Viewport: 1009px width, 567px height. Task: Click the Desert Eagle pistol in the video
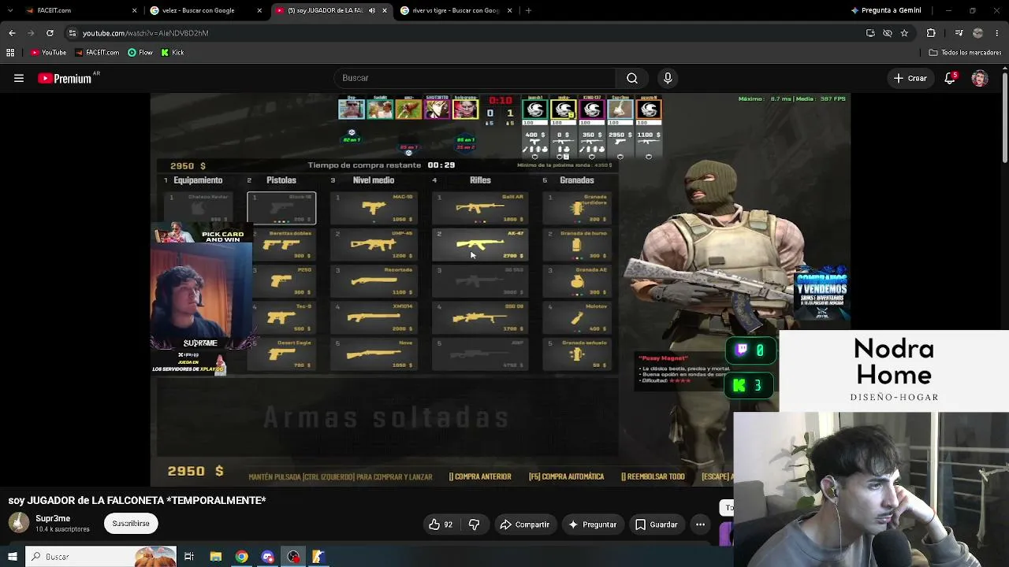coord(281,354)
